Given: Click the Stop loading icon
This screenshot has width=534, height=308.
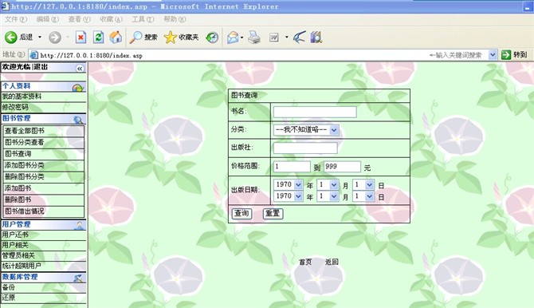Looking at the screenshot, I should [x=80, y=38].
